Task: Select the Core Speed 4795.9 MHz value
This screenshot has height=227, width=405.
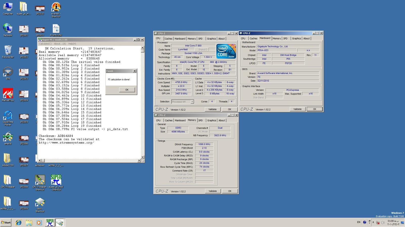Action: [181, 82]
